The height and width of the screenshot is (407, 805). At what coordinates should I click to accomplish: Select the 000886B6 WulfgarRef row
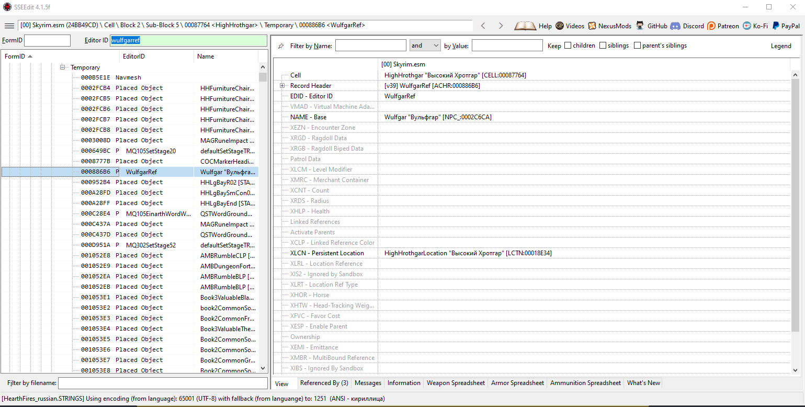[x=130, y=172]
